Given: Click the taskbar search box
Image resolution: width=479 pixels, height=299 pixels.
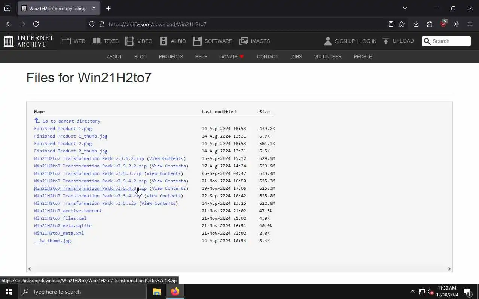Looking at the screenshot, I should pyautogui.click(x=82, y=292).
